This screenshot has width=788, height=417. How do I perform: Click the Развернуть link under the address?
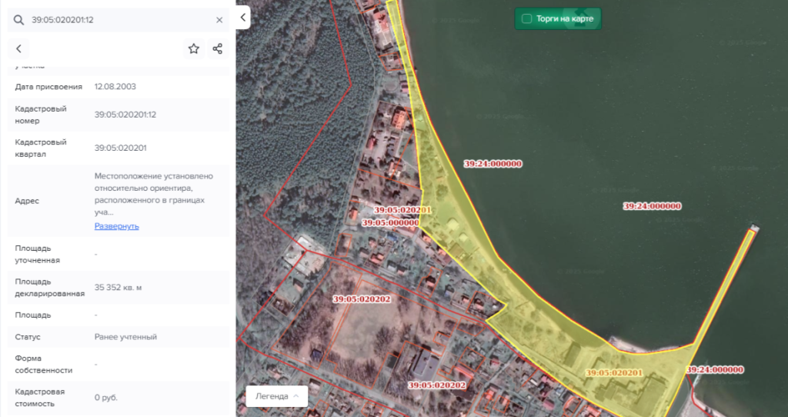tap(116, 226)
